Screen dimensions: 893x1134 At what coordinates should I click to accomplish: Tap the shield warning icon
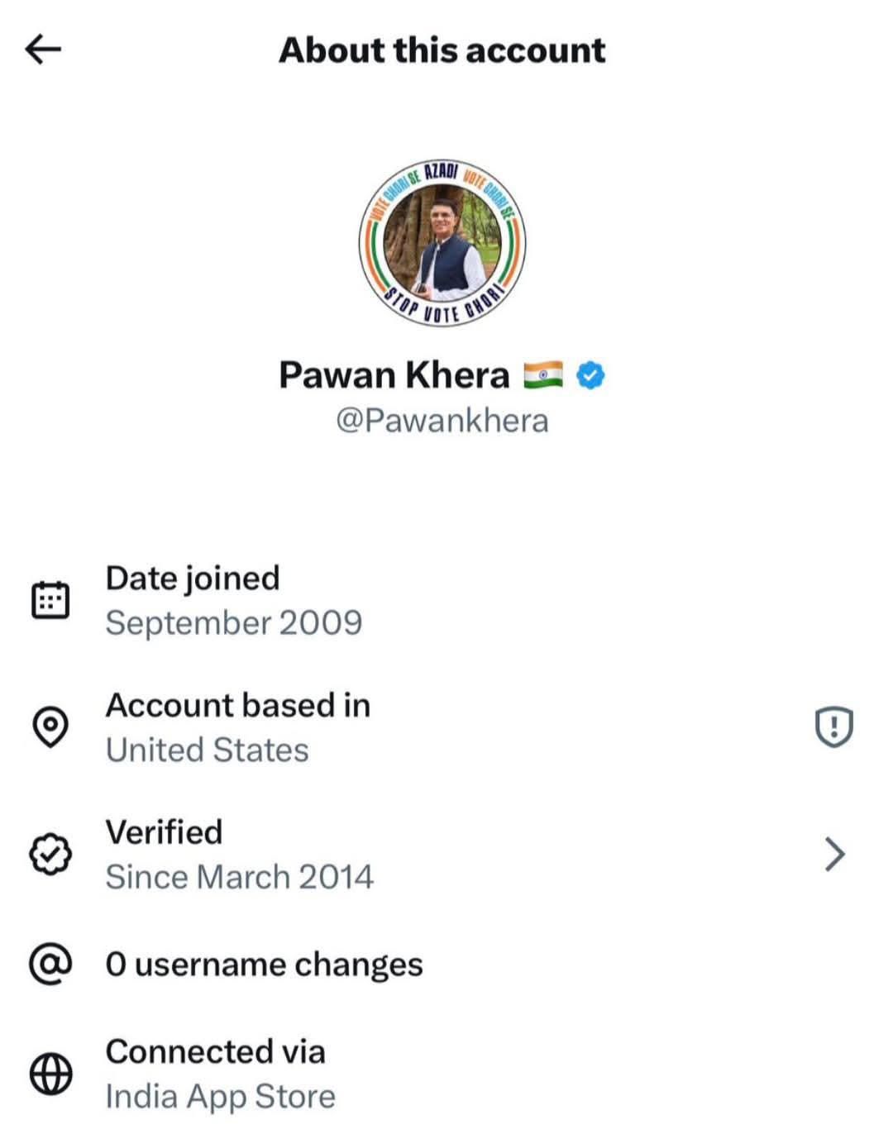833,727
